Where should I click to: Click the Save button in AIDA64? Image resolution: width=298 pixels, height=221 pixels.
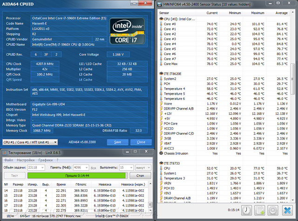point(118,142)
